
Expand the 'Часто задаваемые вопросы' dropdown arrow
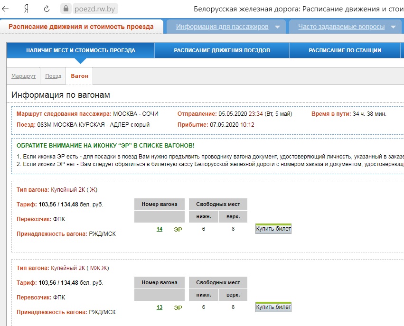393,27
